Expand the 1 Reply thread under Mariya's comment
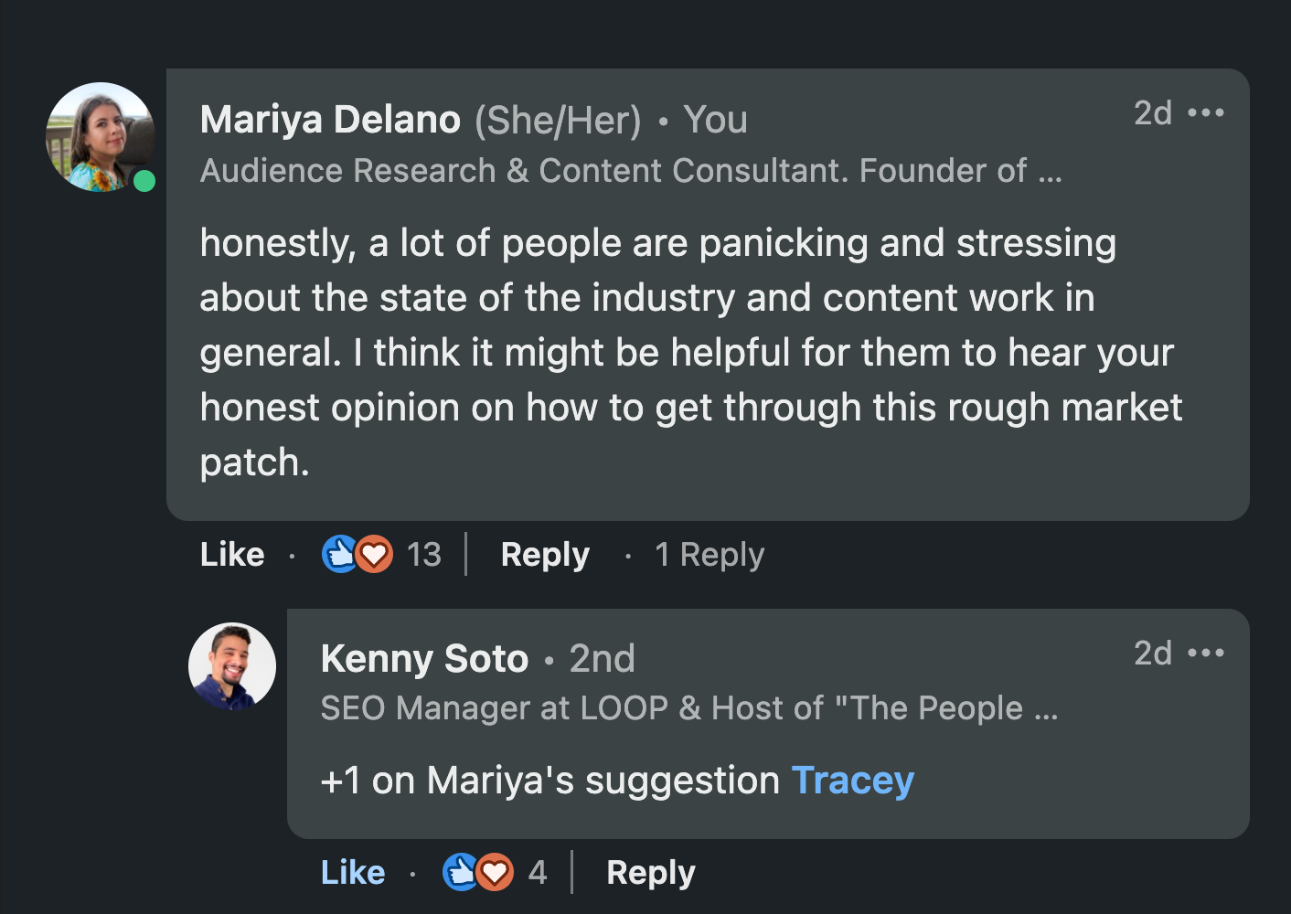This screenshot has height=914, width=1291. 710,554
